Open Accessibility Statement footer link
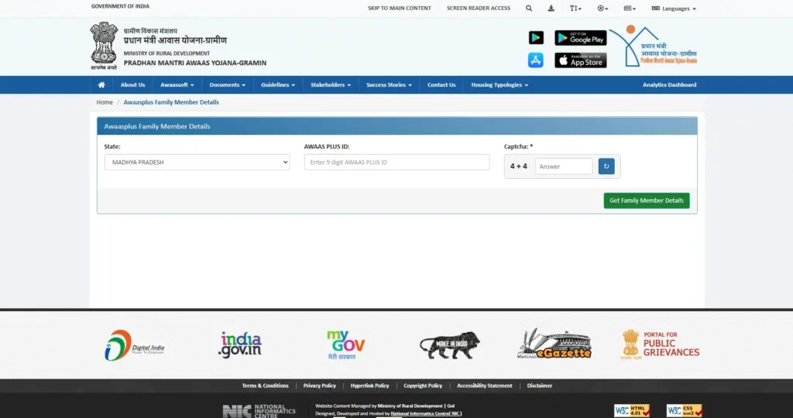This screenshot has height=418, width=793. pos(485,385)
